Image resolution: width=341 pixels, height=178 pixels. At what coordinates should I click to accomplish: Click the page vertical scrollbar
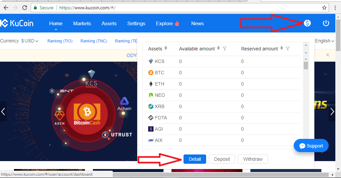coord(338,36)
